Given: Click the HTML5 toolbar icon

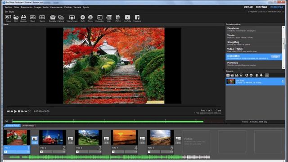Looking at the screenshot, I should click(x=117, y=18).
